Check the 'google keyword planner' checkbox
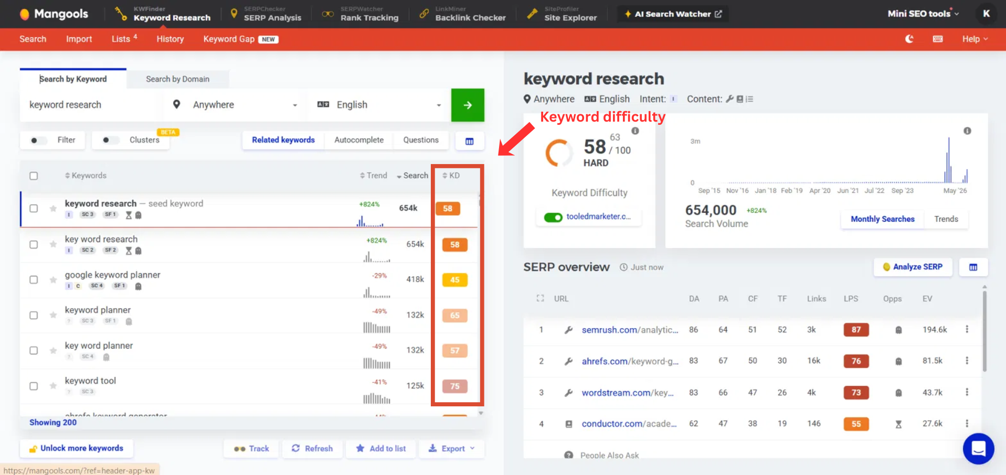 pyautogui.click(x=34, y=280)
